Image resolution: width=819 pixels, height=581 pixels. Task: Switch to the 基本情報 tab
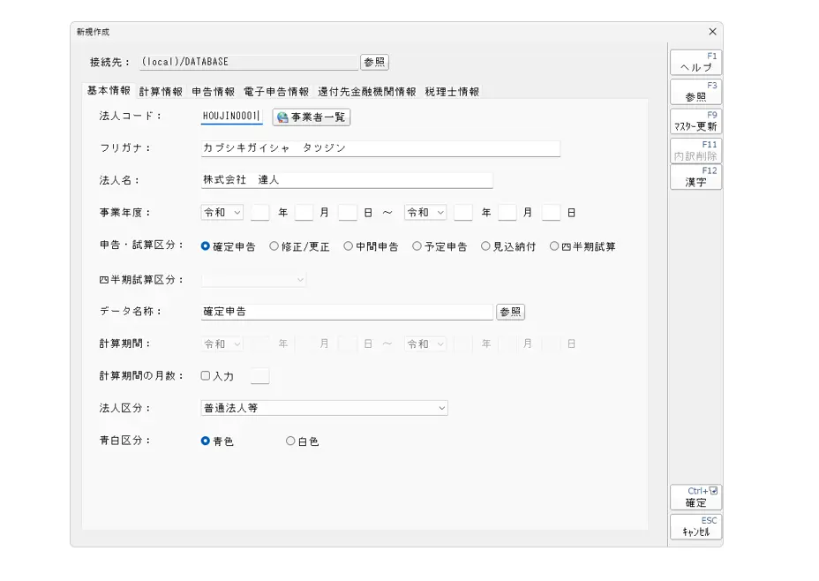click(109, 91)
